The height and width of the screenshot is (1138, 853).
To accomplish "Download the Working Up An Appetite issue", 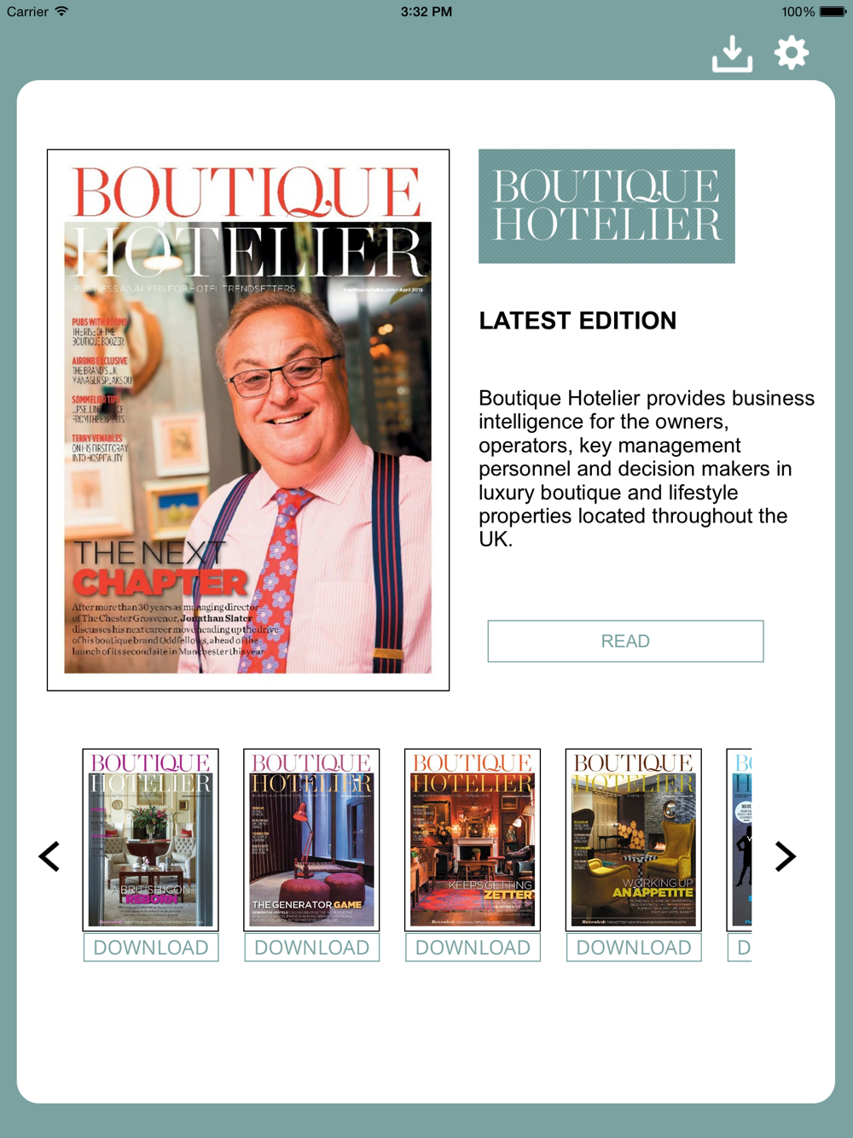I will pos(634,948).
